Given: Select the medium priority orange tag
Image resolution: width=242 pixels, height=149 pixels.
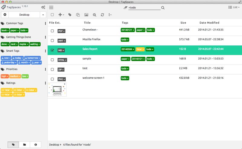Looking at the screenshot, I should tap(15, 76).
